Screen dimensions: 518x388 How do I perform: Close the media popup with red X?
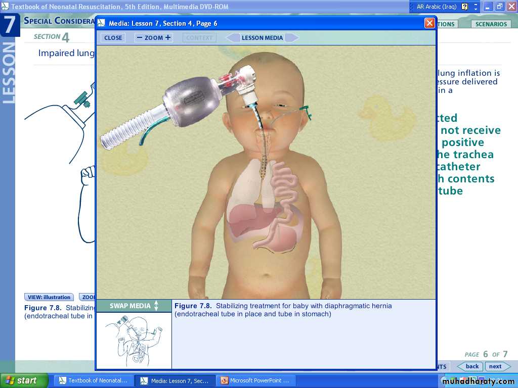429,23
